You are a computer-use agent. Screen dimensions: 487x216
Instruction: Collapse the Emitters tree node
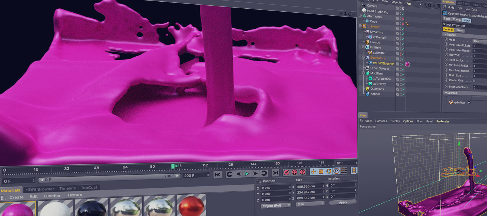pyautogui.click(x=363, y=47)
